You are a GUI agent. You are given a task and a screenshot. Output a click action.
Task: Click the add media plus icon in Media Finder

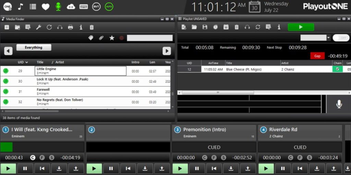(7, 27)
